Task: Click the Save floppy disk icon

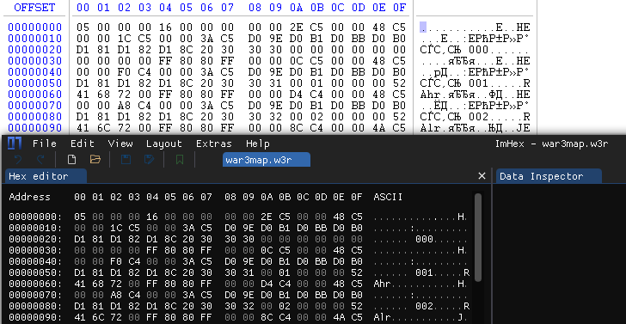Action: 126,160
